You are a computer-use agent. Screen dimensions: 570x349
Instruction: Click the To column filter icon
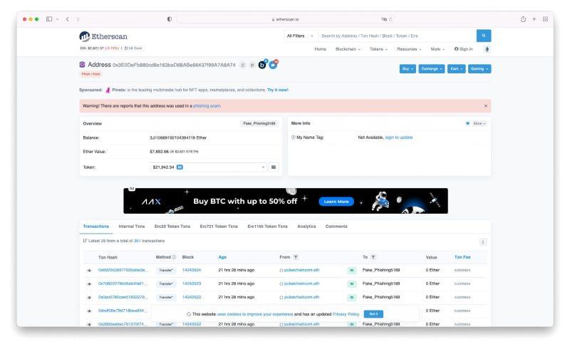pyautogui.click(x=373, y=257)
